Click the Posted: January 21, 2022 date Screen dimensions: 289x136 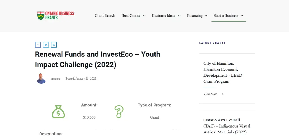pos(81,79)
